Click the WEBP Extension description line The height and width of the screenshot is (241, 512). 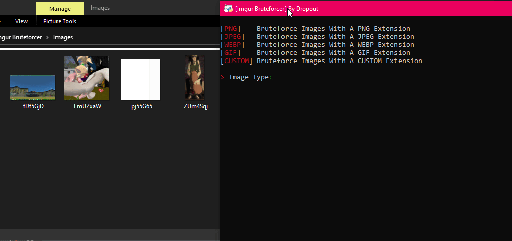point(335,45)
